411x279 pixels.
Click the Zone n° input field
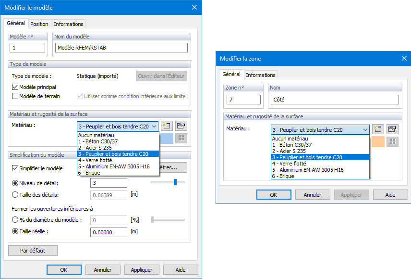[243, 100]
